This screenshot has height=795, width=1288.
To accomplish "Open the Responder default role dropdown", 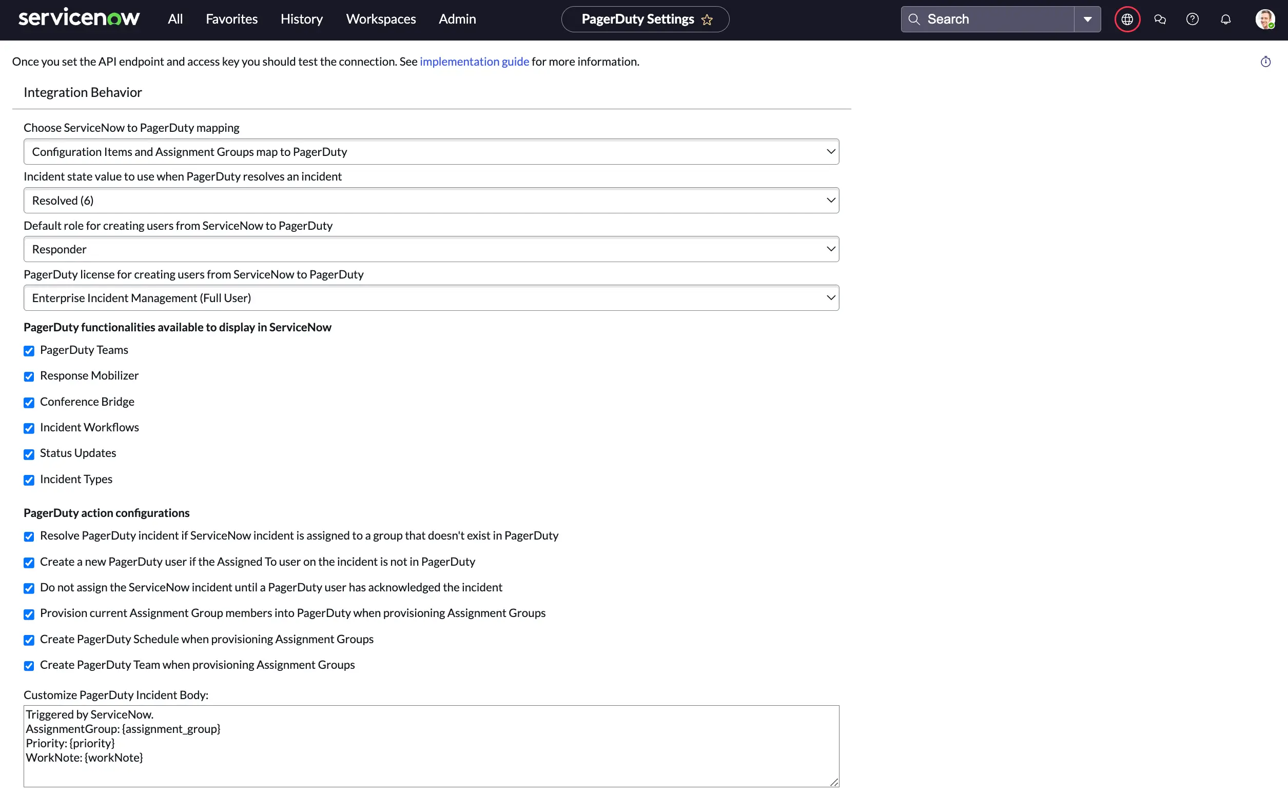I will (431, 249).
